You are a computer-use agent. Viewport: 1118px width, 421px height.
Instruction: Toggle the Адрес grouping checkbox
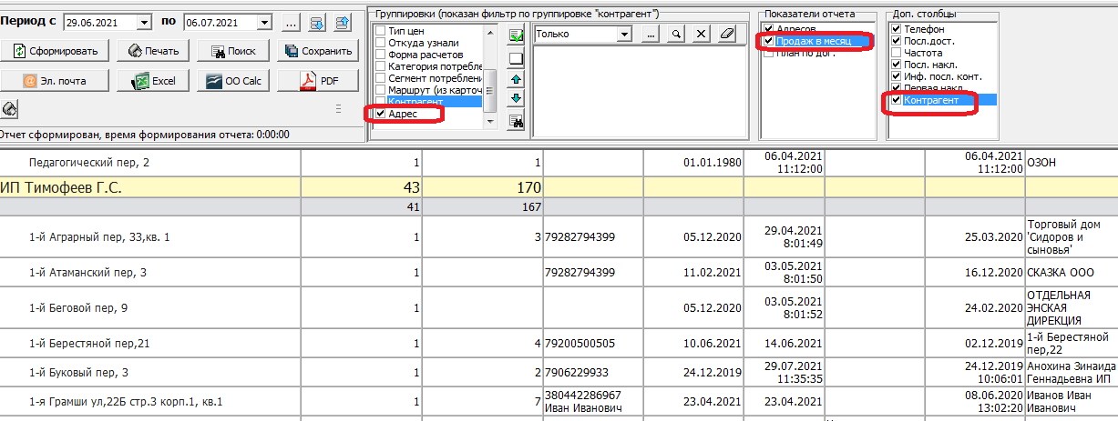point(381,115)
